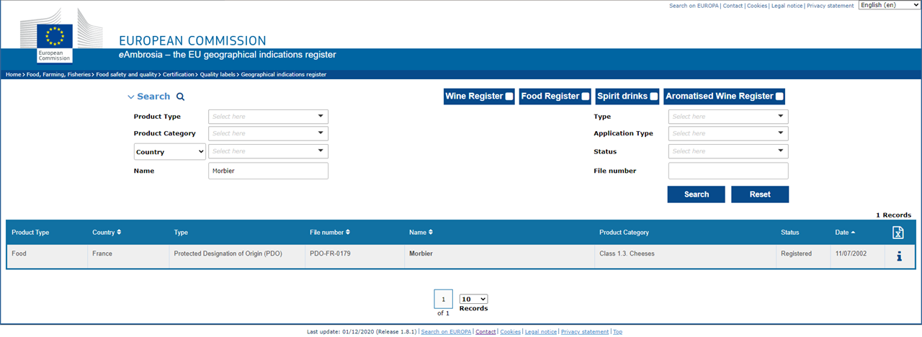Click Legal notice link in top bar
The width and height of the screenshot is (922, 337).
point(787,6)
